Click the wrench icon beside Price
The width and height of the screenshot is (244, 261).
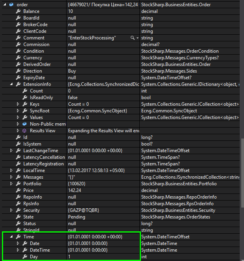coord(18,190)
